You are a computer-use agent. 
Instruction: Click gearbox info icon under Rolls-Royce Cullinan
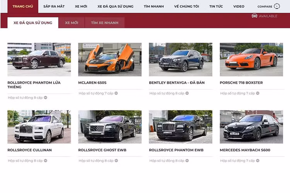pos(45,161)
